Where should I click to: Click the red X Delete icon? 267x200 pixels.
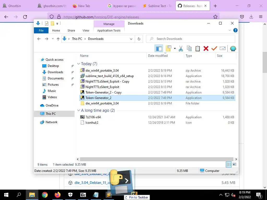[206, 49]
